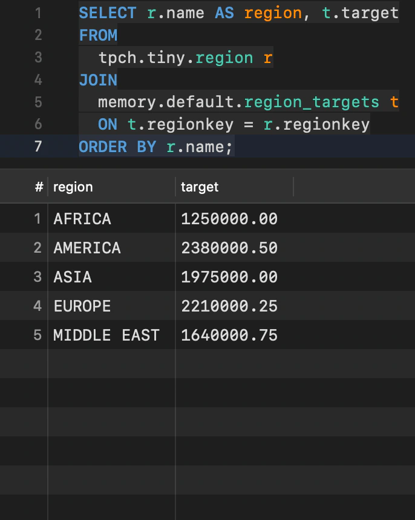Image resolution: width=415 pixels, height=520 pixels.
Task: Click the 'target' column header
Action: coord(234,187)
